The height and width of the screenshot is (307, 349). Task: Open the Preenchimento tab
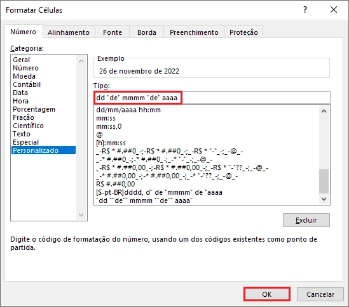coord(194,32)
